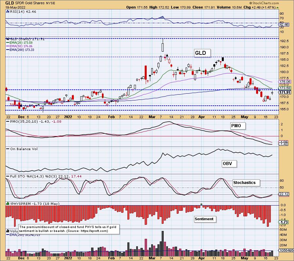This screenshot has height=261, width=294.
Task: Click the SPDR Gold Shares NYSE title
Action: [35, 3]
